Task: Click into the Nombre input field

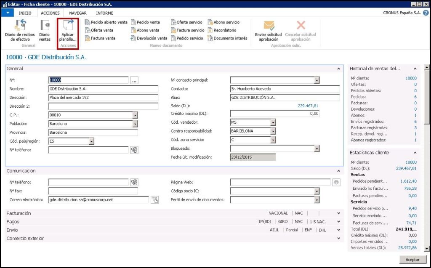Action: coord(103,89)
